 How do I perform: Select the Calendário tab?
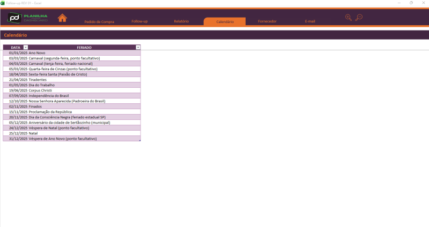225,21
